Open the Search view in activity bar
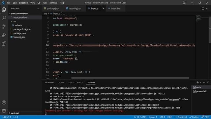211x119 pixels. [4, 18]
